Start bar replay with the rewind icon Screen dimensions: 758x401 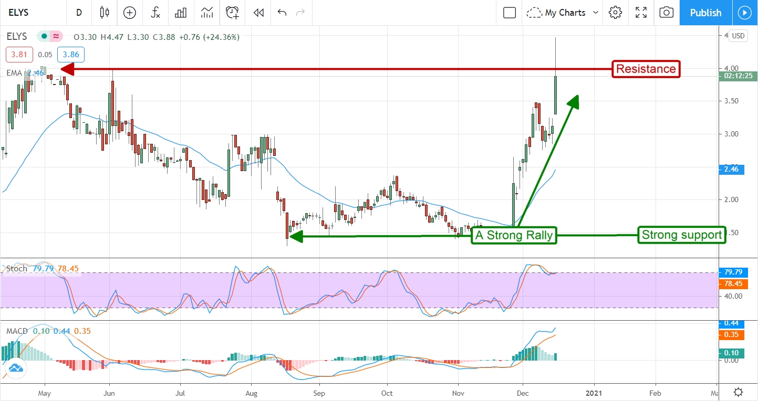coord(258,13)
